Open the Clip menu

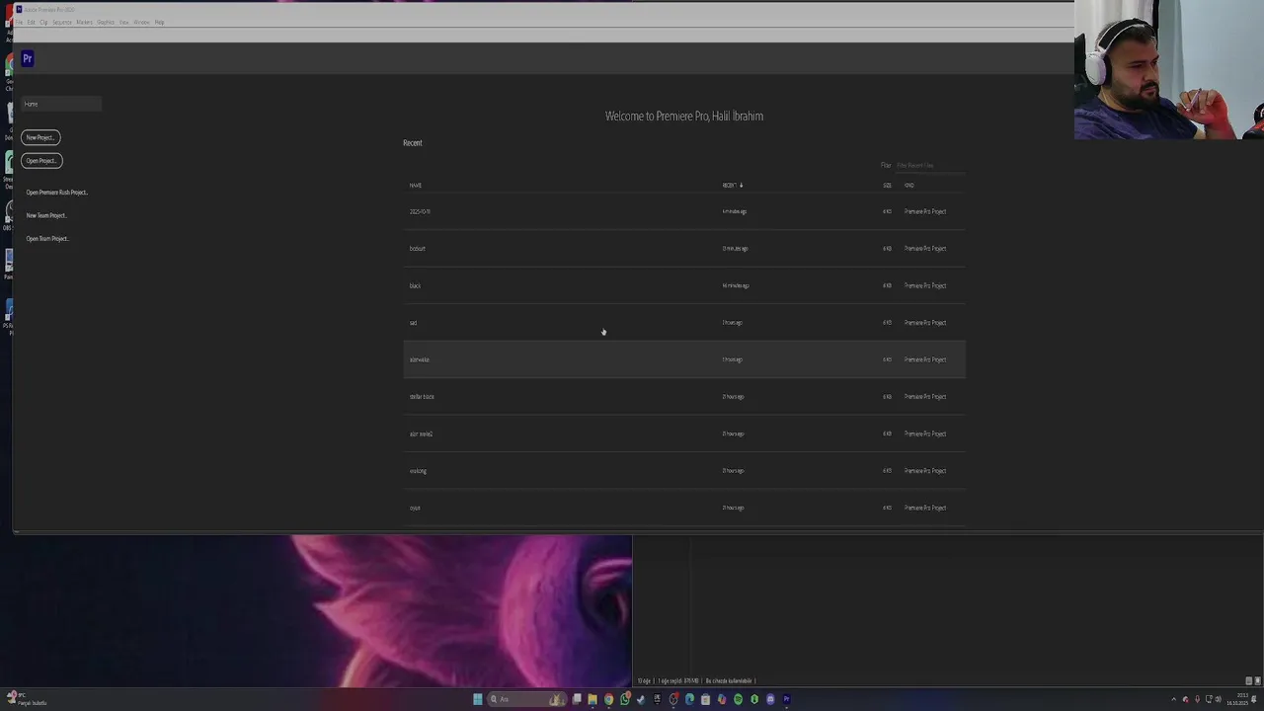pos(43,22)
